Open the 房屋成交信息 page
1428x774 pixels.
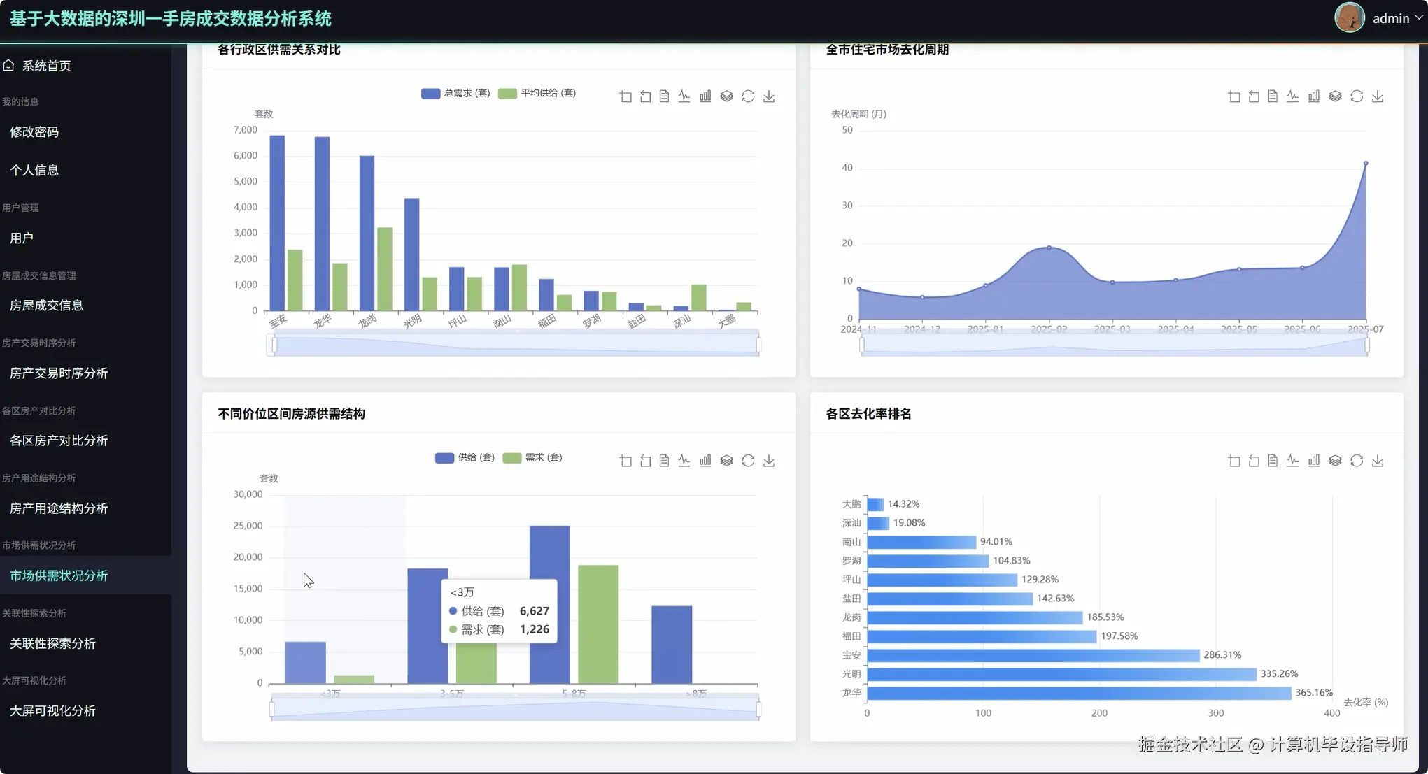click(46, 306)
